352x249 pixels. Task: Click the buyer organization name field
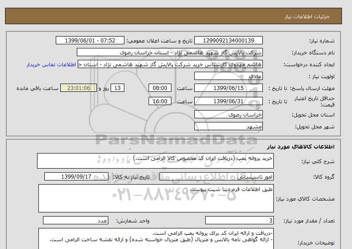pos(170,53)
